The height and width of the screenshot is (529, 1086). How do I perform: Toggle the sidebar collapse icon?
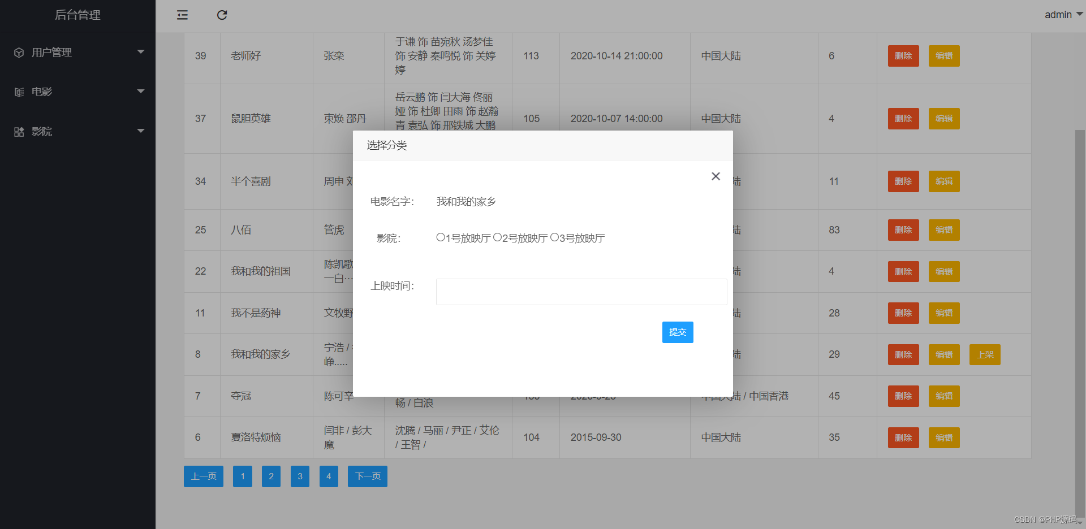click(x=182, y=15)
